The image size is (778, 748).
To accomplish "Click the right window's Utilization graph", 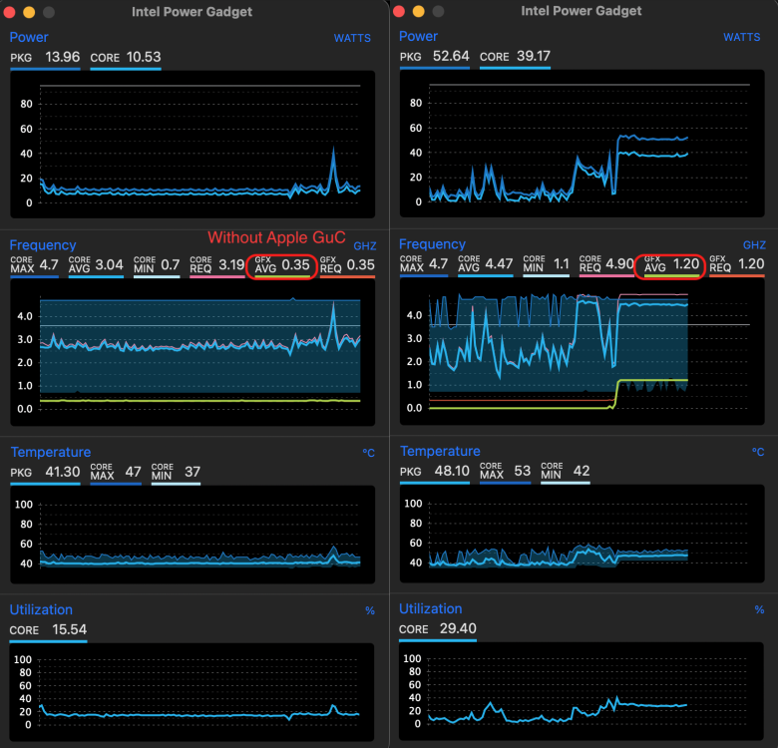I will coord(582,691).
